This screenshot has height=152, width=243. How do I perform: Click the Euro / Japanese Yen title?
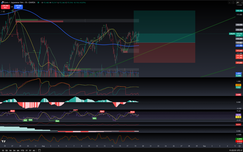click(x=14, y=3)
